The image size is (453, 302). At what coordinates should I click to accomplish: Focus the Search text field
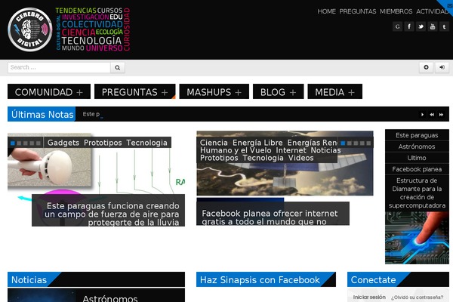pos(59,68)
